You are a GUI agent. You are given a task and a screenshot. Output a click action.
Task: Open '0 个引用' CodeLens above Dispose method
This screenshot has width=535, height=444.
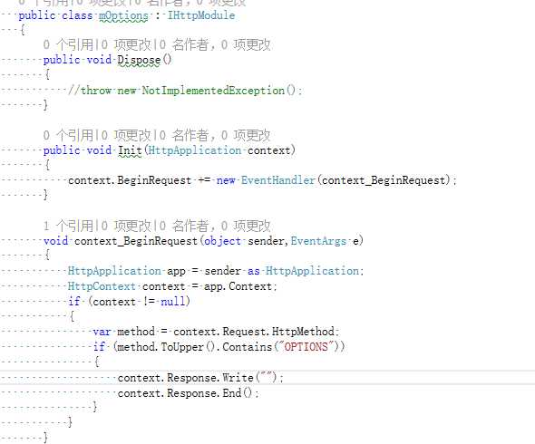pyautogui.click(x=68, y=44)
